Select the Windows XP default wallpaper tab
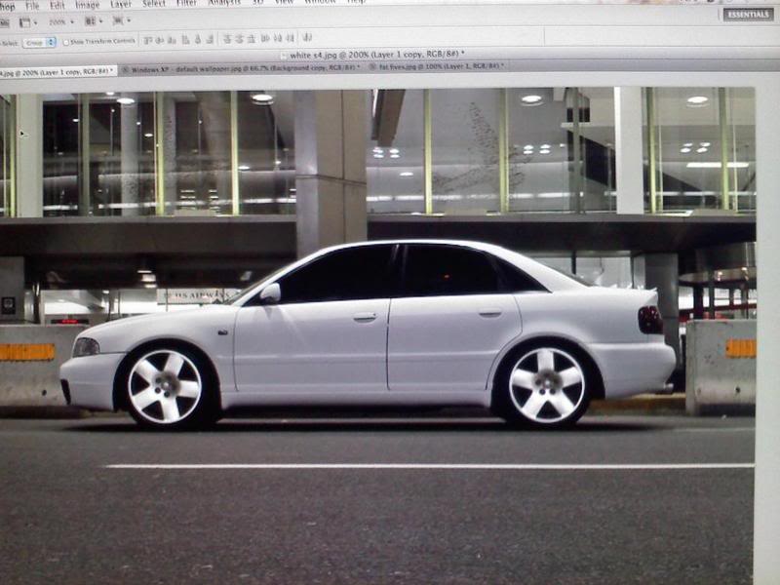The image size is (780, 585). 244,70
